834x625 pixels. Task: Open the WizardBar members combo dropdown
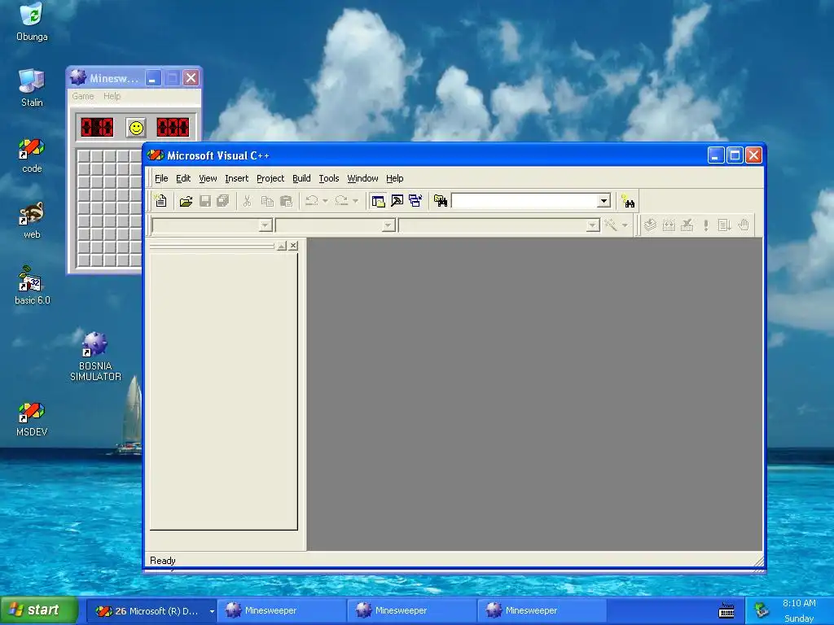tap(592, 226)
